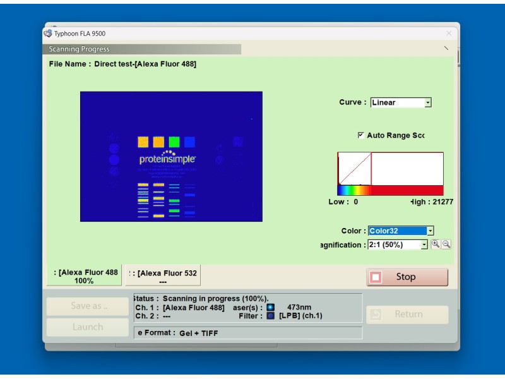
Task: Click the rainbow color scale bar
Action: [x=390, y=191]
